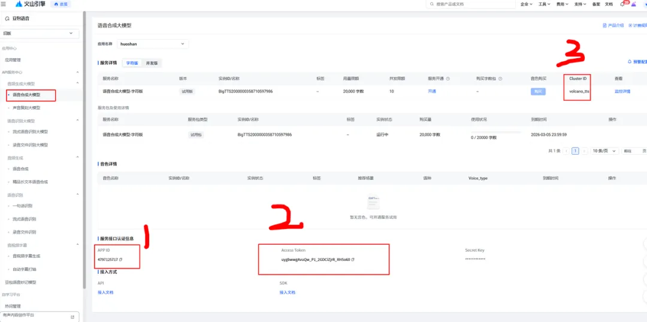Open the 总览 overview home button

(x=61, y=4)
